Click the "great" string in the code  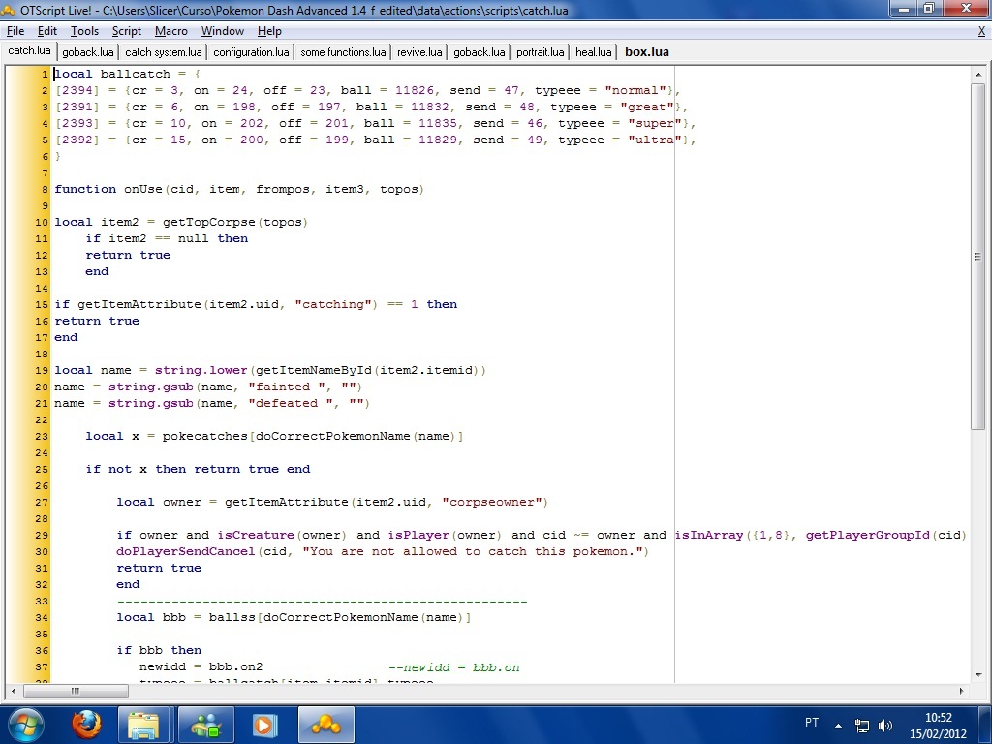point(647,107)
